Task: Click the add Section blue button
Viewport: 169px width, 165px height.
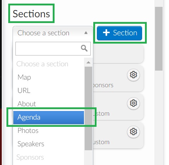Action: (x=119, y=33)
